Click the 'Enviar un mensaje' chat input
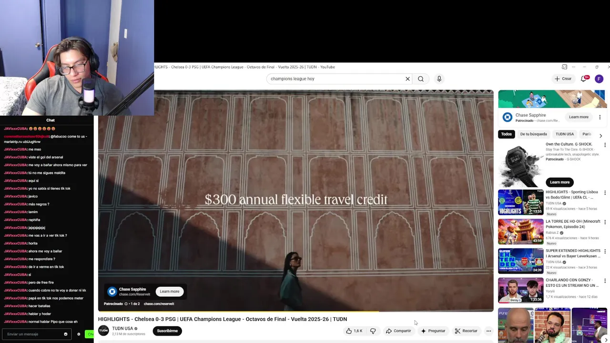610x343 pixels. coord(33,334)
